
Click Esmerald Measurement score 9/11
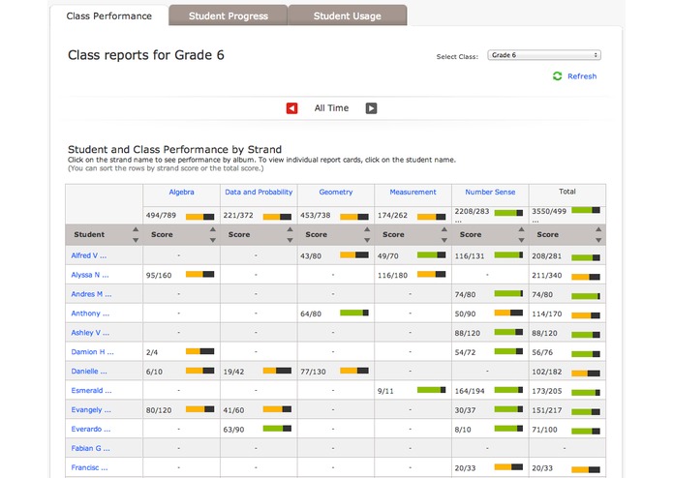tap(385, 391)
